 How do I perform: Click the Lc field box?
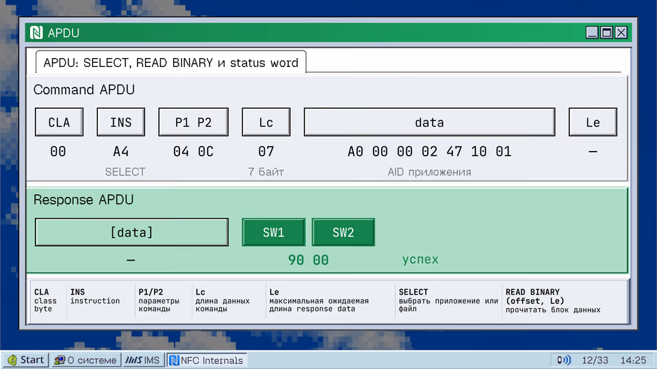(266, 122)
